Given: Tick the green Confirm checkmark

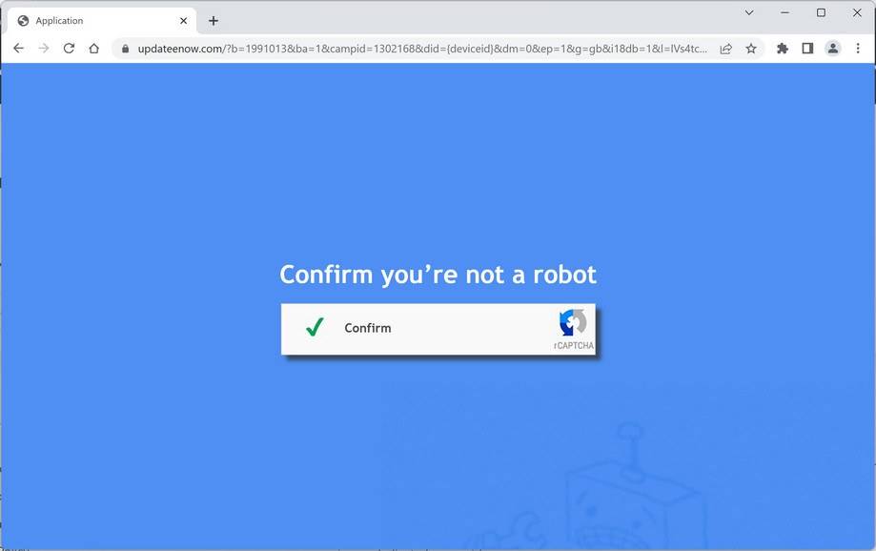Looking at the screenshot, I should click(315, 327).
